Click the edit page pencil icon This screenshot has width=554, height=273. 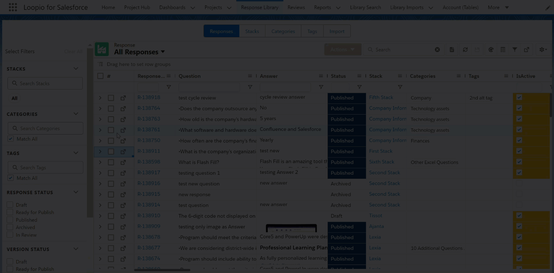[x=548, y=8]
